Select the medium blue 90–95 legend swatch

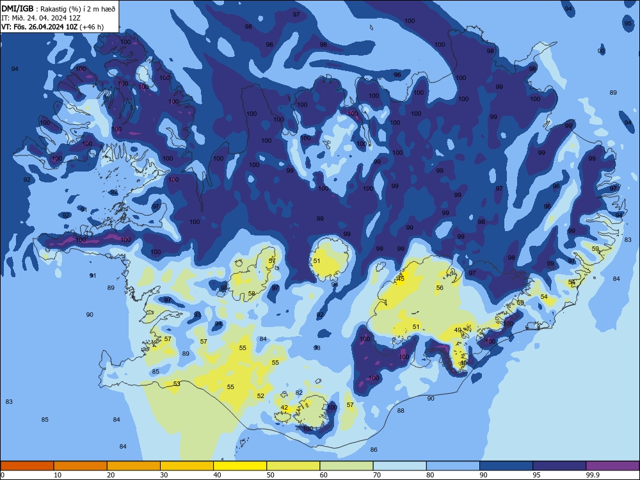tap(506, 466)
